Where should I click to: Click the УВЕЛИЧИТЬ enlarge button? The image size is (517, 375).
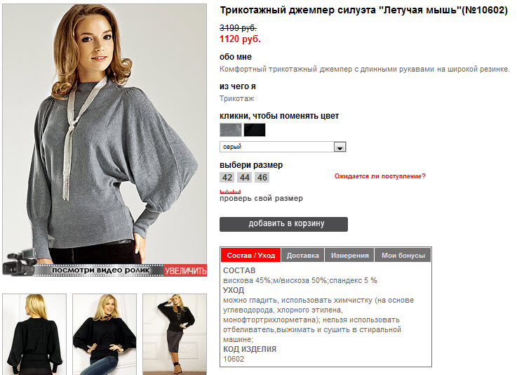(x=185, y=270)
